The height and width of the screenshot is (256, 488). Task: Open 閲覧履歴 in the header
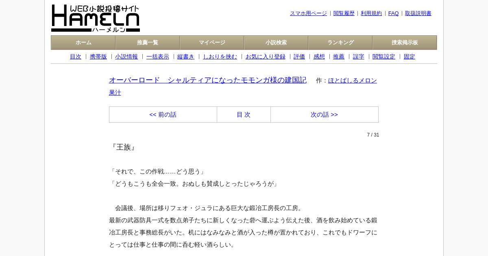coord(344,13)
